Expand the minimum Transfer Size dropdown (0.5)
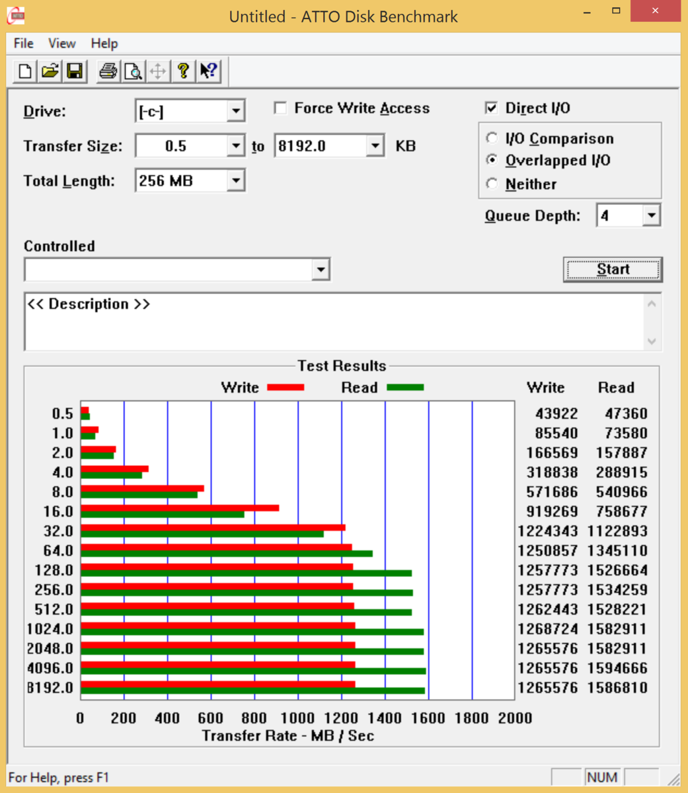 pyautogui.click(x=236, y=146)
